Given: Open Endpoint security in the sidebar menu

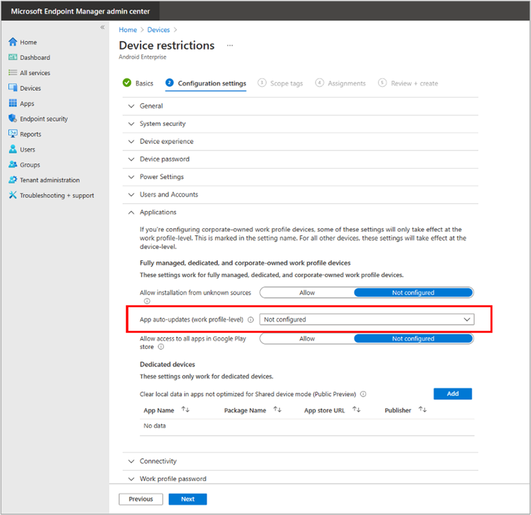Looking at the screenshot, I should pyautogui.click(x=44, y=119).
